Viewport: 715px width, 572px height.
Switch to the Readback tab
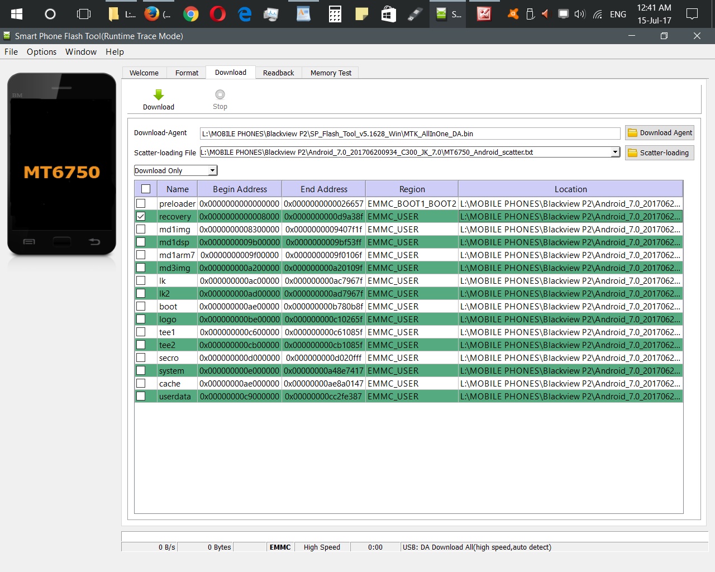(278, 73)
